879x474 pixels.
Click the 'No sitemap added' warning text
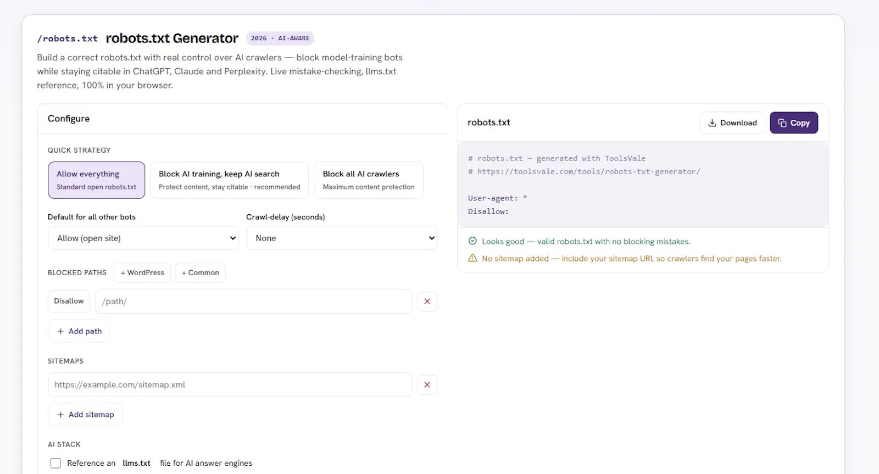pos(632,259)
